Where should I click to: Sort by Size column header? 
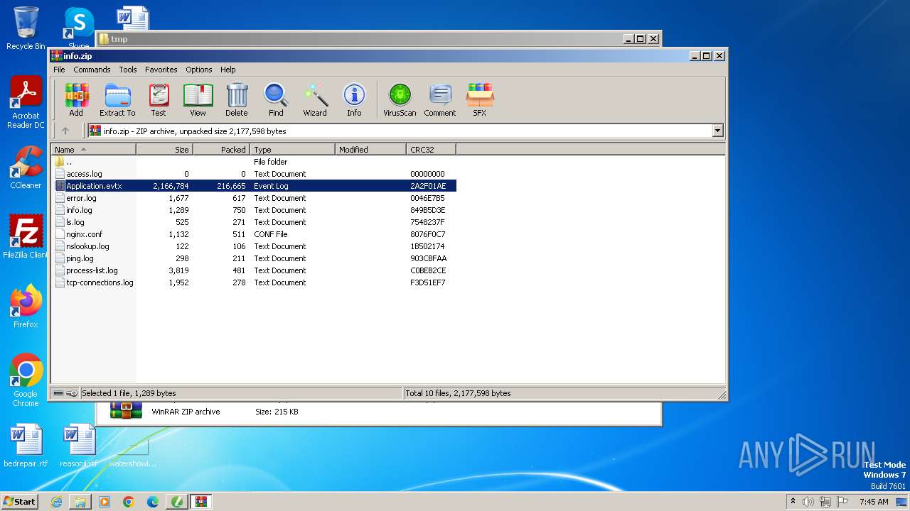(x=164, y=150)
